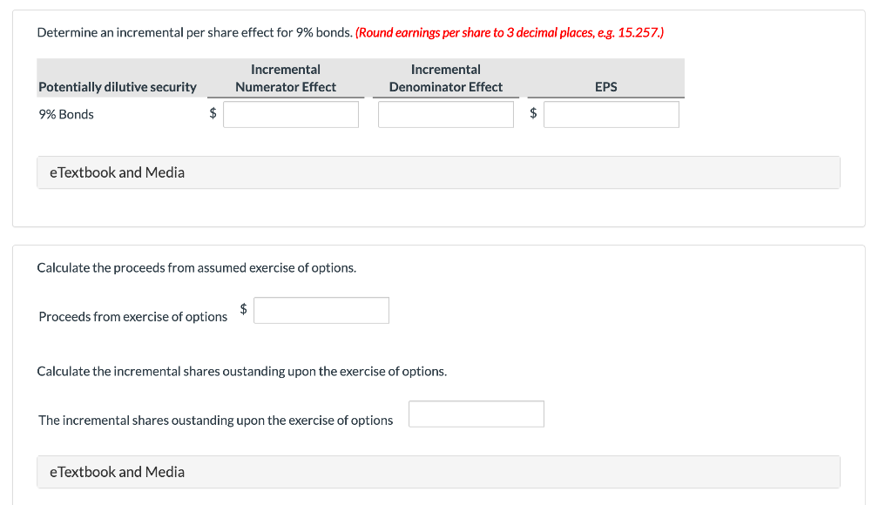The height and width of the screenshot is (505, 892).
Task: Click the 'Incremental Denominator Effect' header
Action: [445, 77]
